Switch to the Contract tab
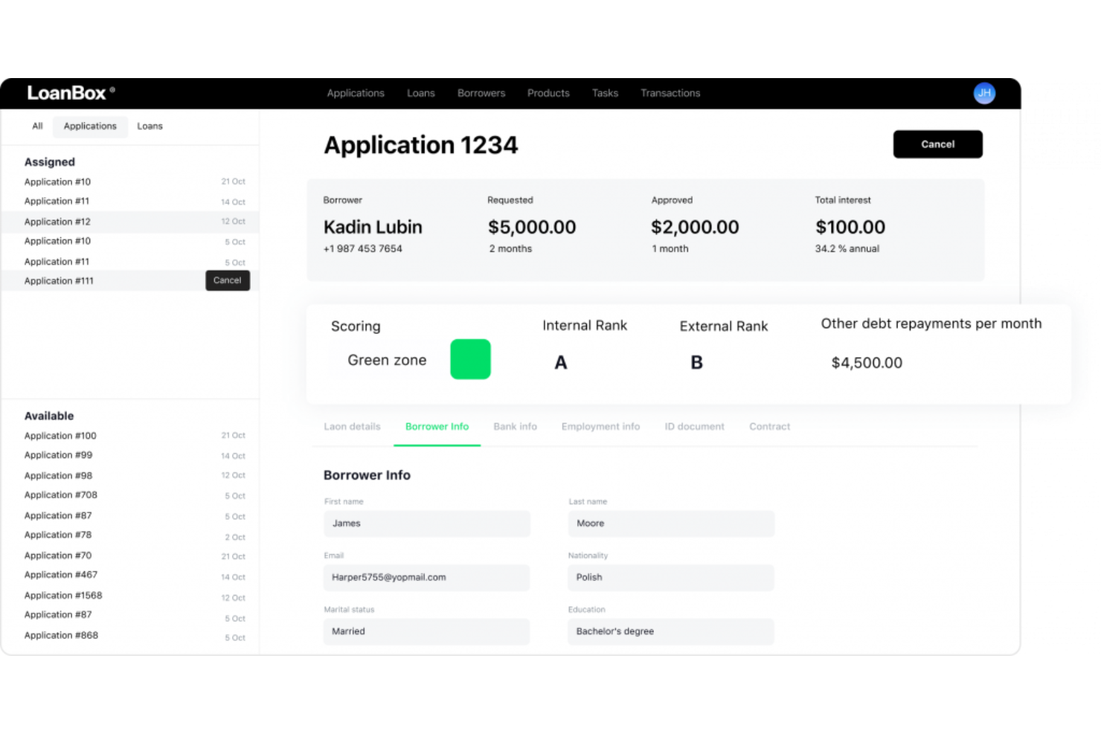The height and width of the screenshot is (734, 1101). point(769,426)
